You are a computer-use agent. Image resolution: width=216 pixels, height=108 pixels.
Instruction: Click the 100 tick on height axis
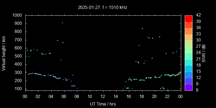[x=19, y=89]
